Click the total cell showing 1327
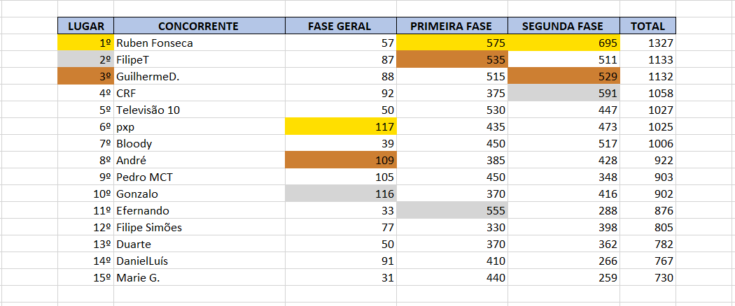Image resolution: width=735 pixels, height=306 pixels. tap(647, 43)
